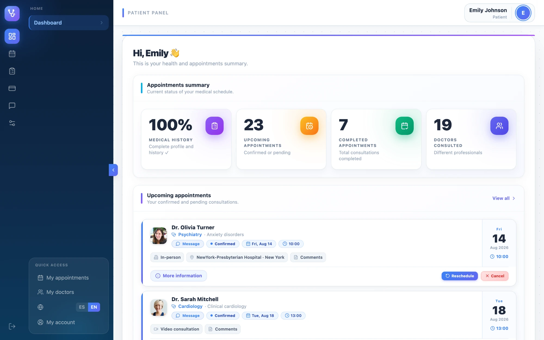The height and width of the screenshot is (340, 544).
Task: Collapse the sidebar with the arrow handle
Action: (x=113, y=170)
